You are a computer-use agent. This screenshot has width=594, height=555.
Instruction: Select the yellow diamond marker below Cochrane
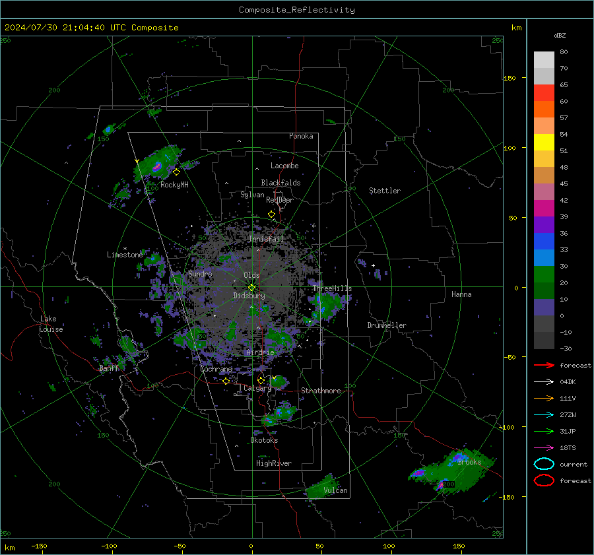point(226,381)
